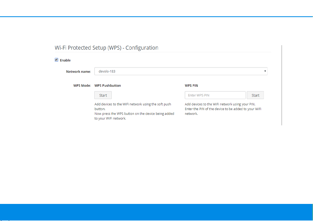
Task: Click the soft push button description sentence
Action: click(x=133, y=106)
